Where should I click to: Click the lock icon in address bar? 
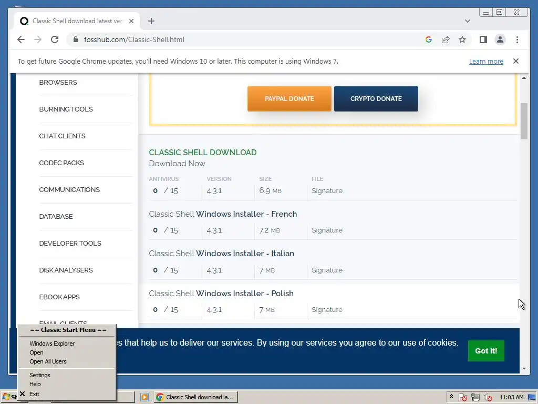(x=76, y=39)
